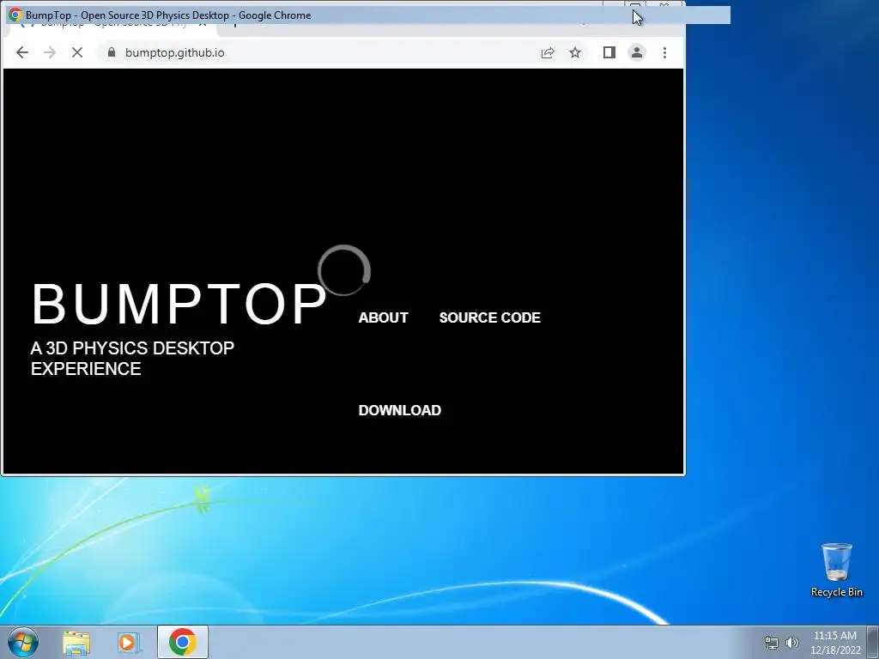879x659 pixels.
Task: Open the SOURCE CODE link
Action: coord(489,317)
